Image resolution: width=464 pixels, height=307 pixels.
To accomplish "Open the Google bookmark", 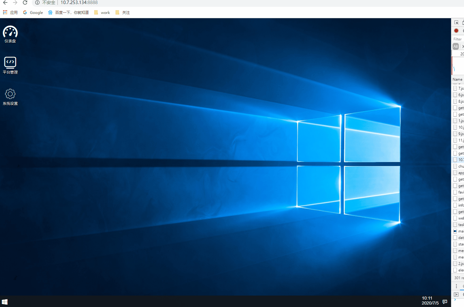I will point(33,13).
